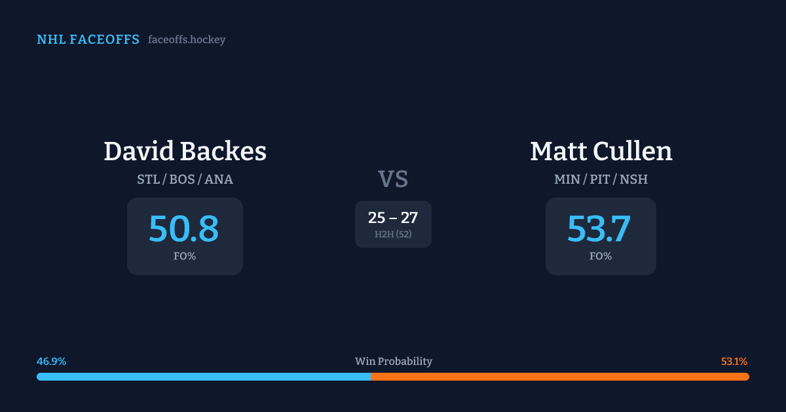
Task: Click the NHL FACEOFFS site title
Action: [x=88, y=40]
